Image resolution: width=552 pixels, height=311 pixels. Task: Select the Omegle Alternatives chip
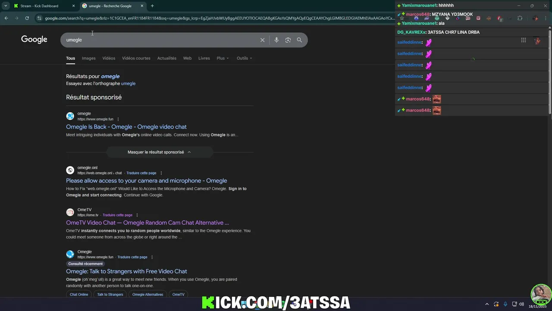(147, 295)
